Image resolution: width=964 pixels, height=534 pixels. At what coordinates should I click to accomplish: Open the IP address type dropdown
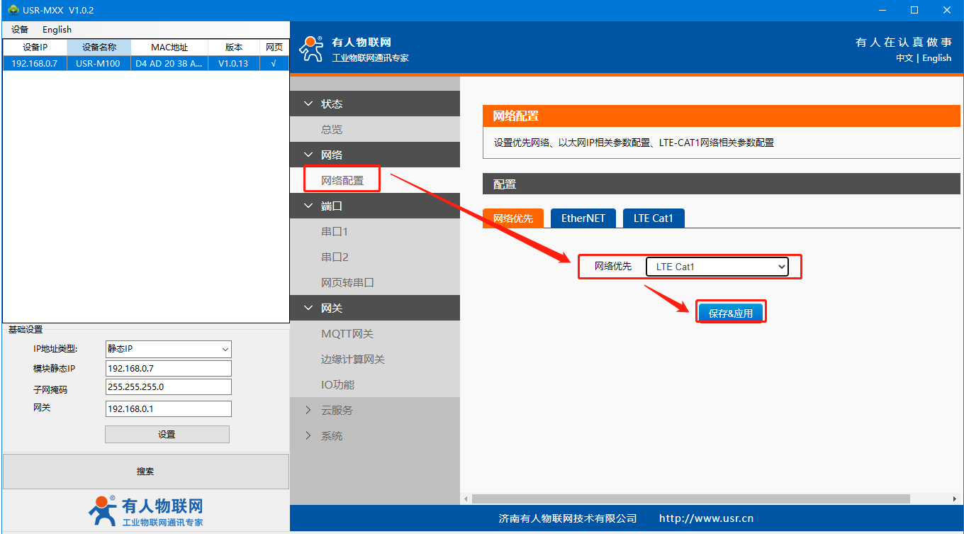point(168,349)
